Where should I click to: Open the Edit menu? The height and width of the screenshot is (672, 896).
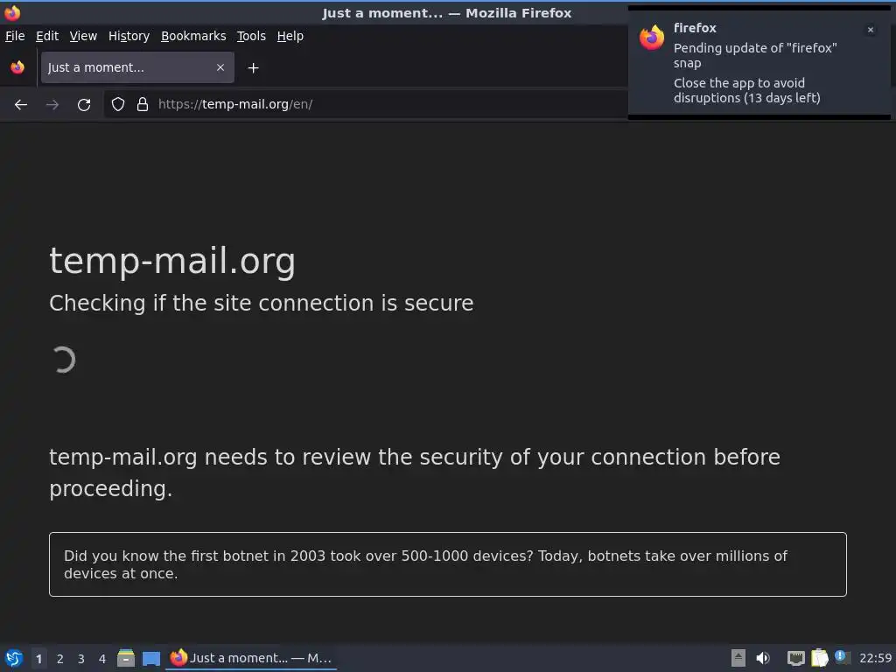(x=47, y=36)
